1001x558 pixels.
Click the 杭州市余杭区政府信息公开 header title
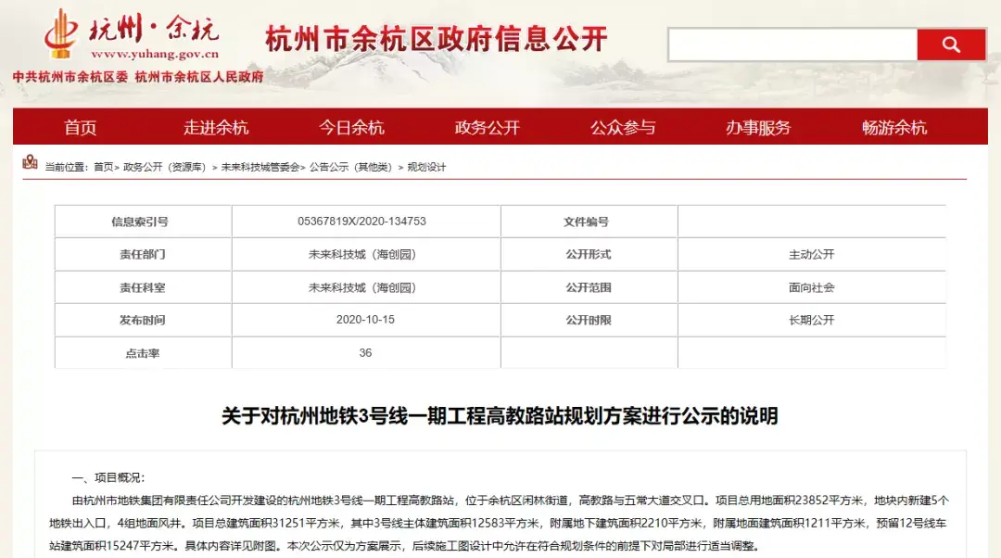(x=436, y=39)
